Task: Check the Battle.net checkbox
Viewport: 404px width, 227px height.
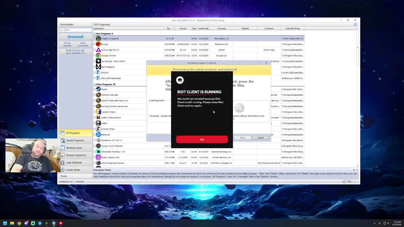Action: 94,135
